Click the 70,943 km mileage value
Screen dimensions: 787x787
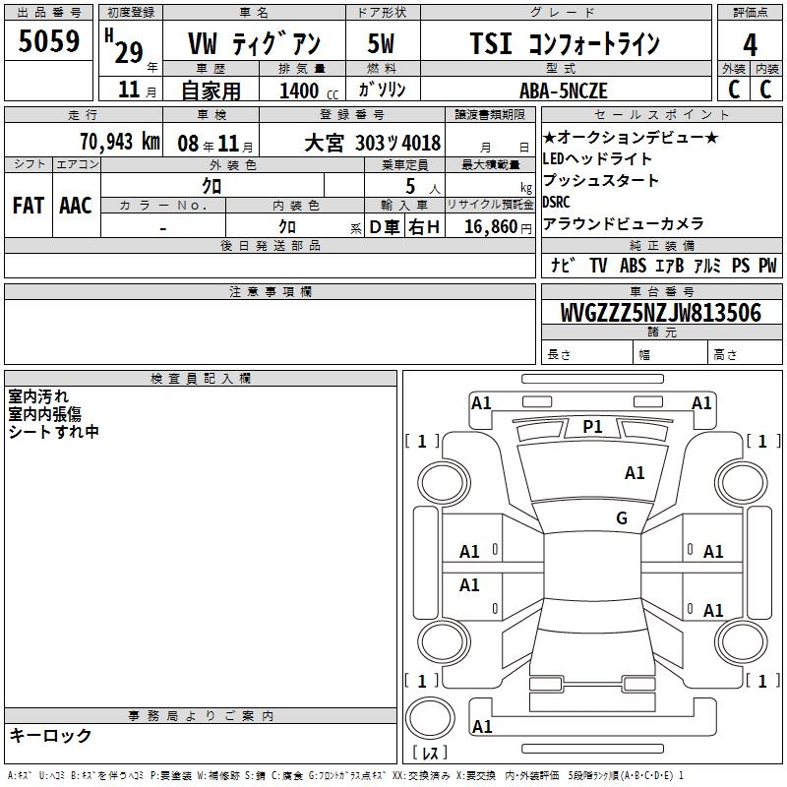click(x=119, y=142)
